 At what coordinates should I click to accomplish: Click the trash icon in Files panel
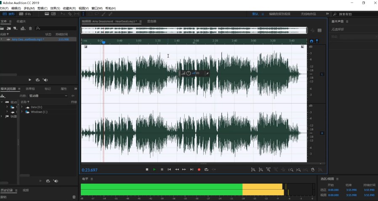pos(30,29)
